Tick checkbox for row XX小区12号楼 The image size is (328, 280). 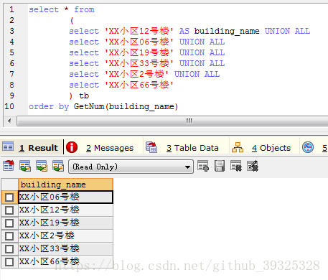pos(9,210)
